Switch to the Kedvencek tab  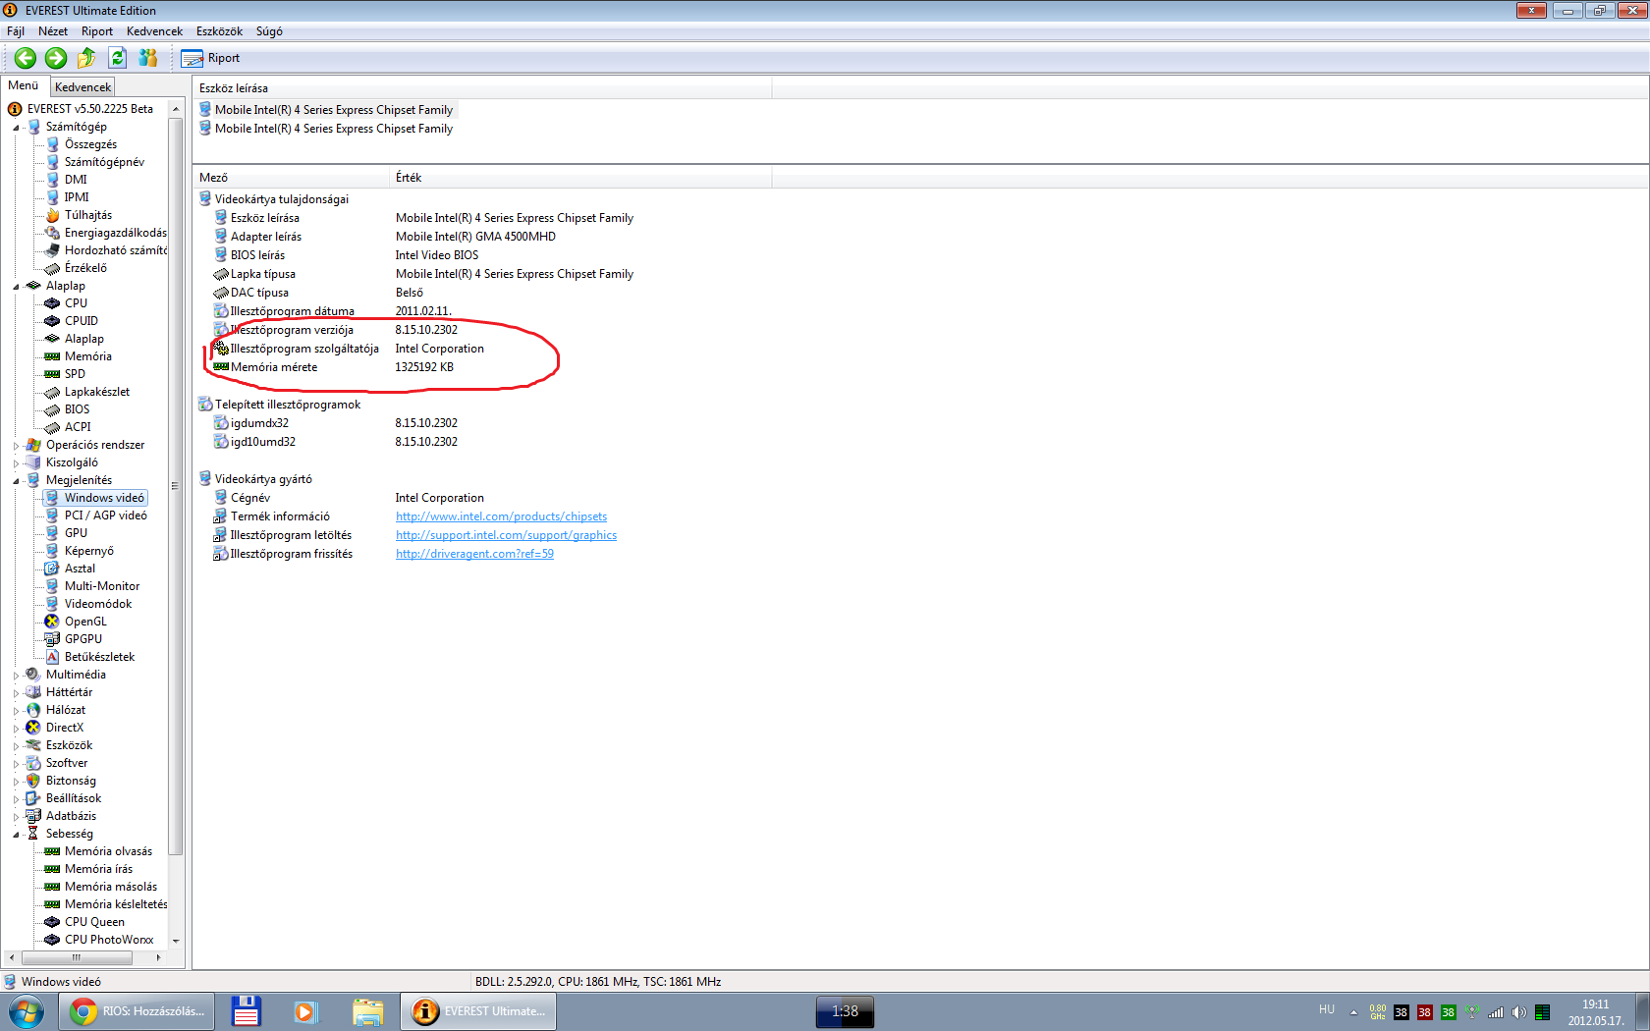[82, 87]
